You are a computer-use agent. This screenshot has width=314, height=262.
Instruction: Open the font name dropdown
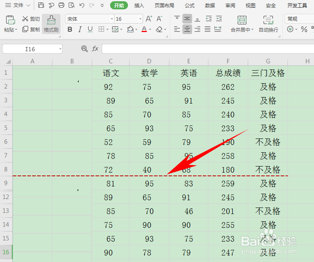[111, 18]
